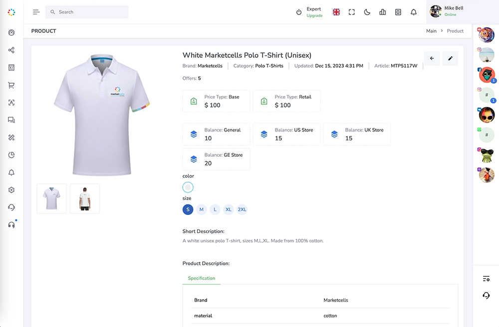
Task: Go back using the left arrow button
Action: (x=432, y=58)
